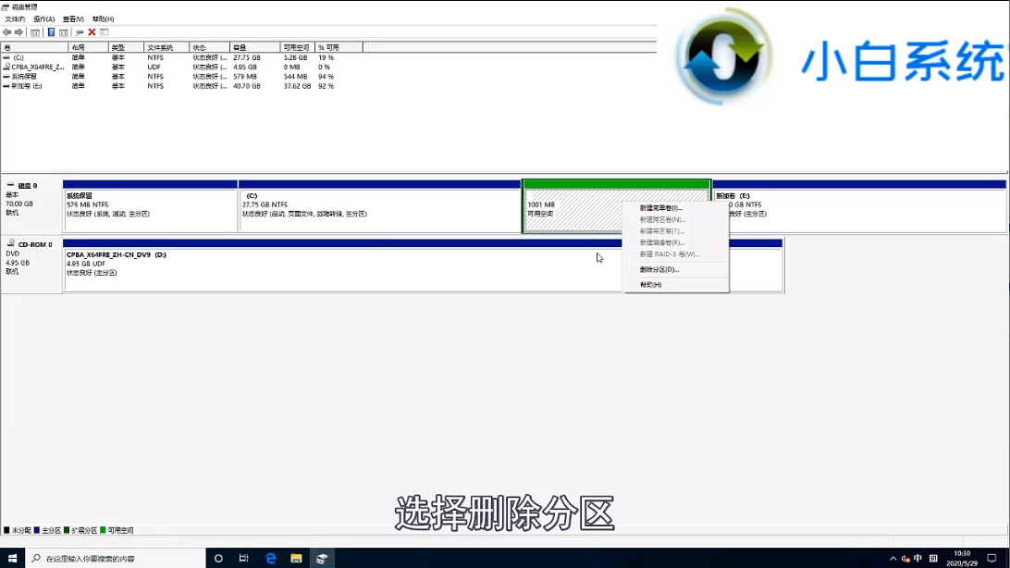This screenshot has height=568, width=1010.
Task: Click the properties toolbar icon after red X
Action: click(105, 32)
